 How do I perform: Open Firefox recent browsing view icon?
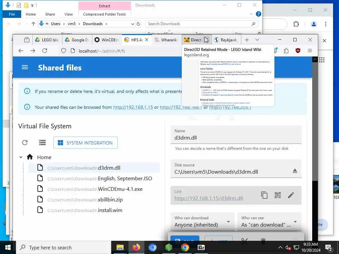point(26,40)
